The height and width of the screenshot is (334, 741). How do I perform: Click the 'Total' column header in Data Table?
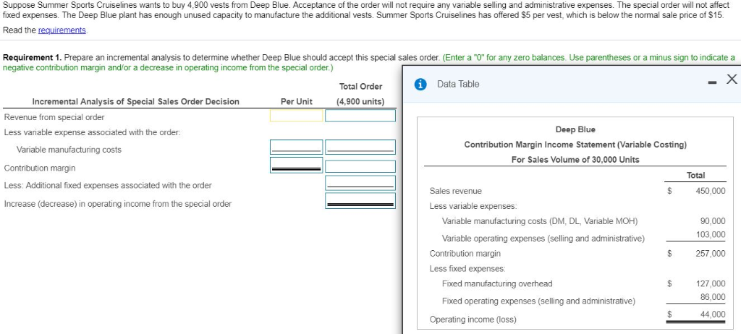695,175
